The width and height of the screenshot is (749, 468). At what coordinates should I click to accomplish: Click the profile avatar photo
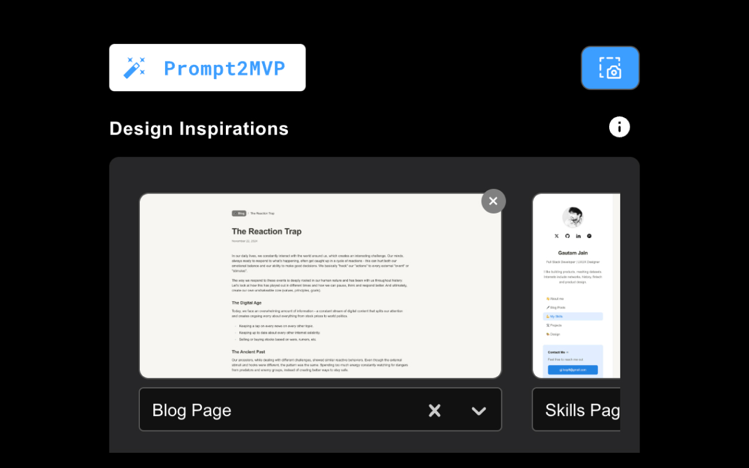coord(572,217)
